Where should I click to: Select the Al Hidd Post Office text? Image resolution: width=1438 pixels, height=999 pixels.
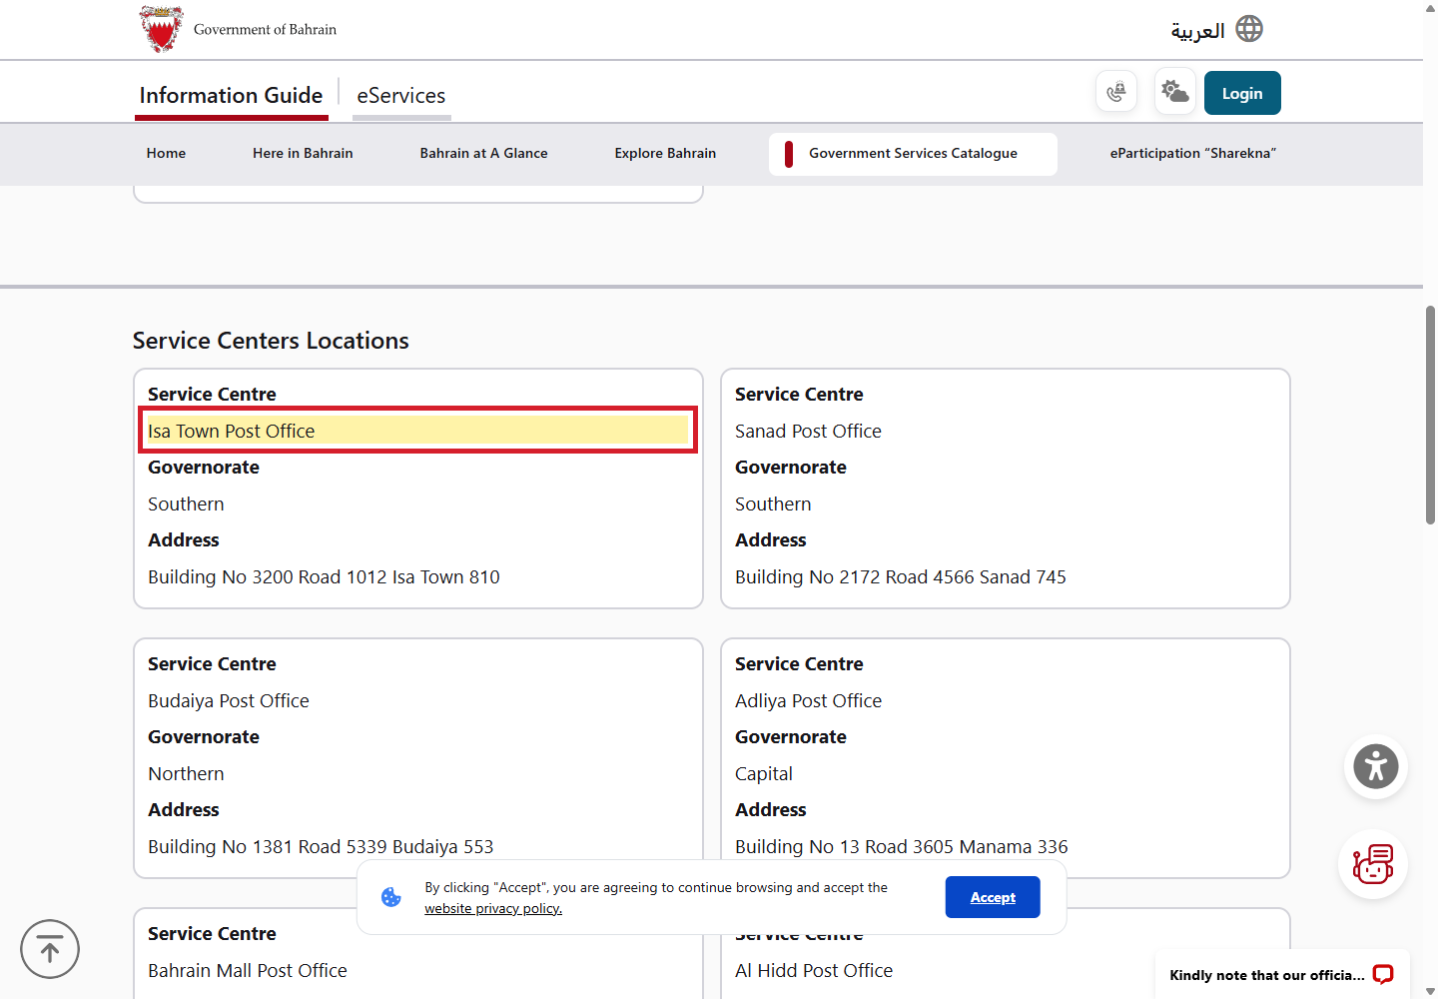[814, 970]
